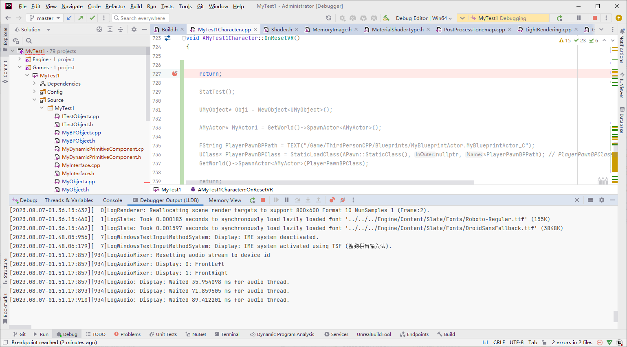Click the Solution Wide Analysis error icon in status bar
The width and height of the screenshot is (627, 347).
pyautogui.click(x=600, y=343)
